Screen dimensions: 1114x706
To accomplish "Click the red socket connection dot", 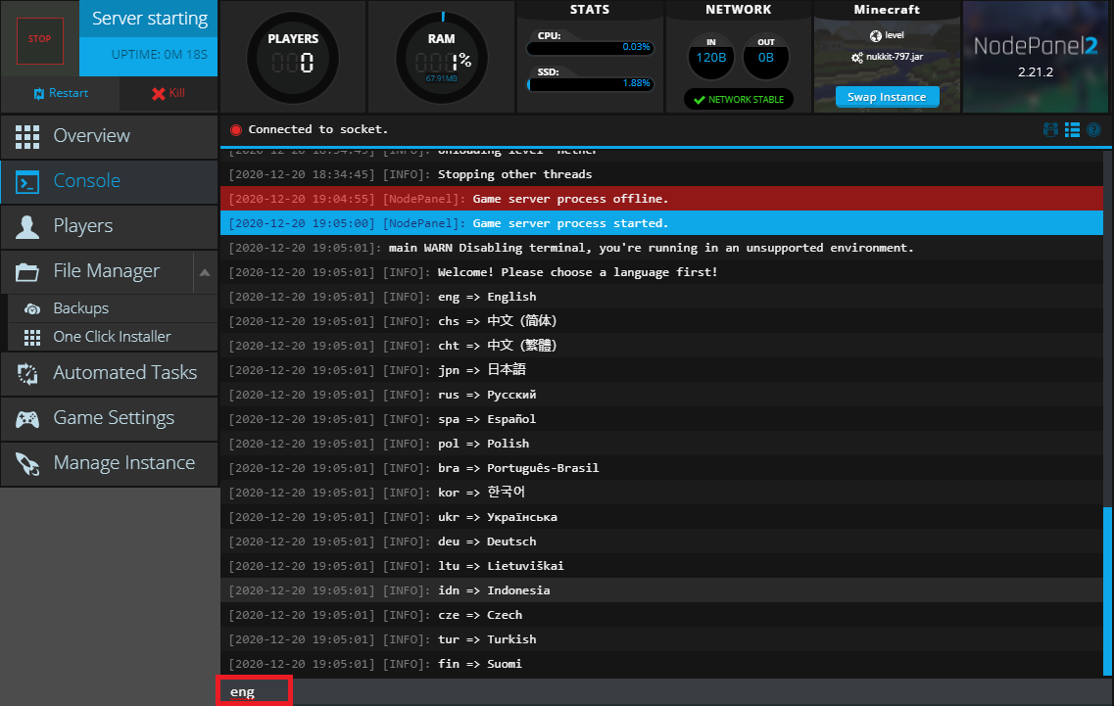I will point(235,129).
